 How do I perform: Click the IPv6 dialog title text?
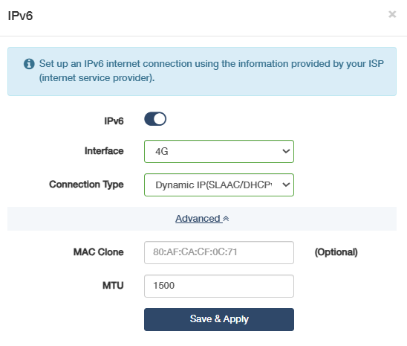coord(20,16)
